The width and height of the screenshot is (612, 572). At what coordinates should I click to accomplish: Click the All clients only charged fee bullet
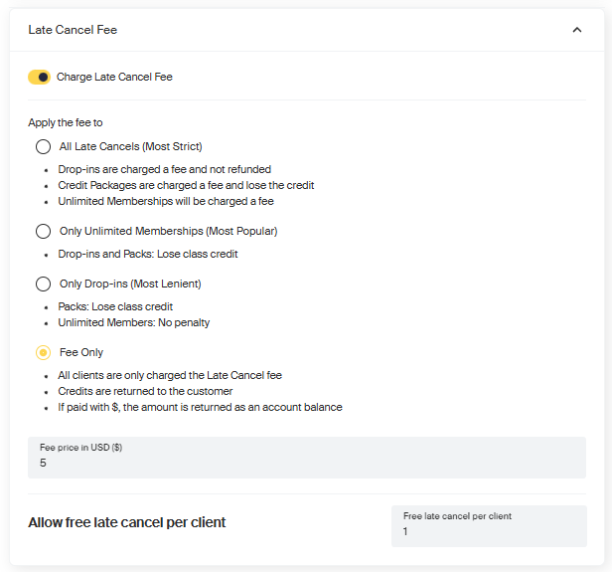coord(170,376)
